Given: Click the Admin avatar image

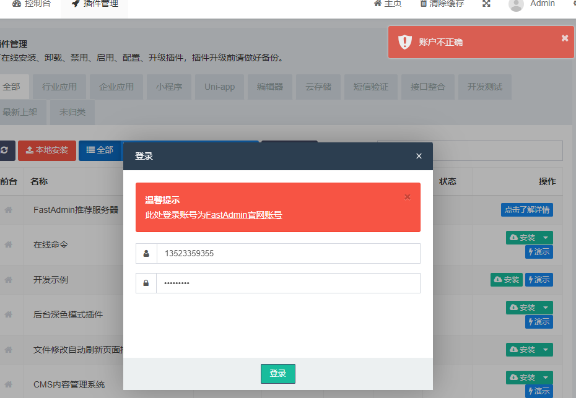Looking at the screenshot, I should pyautogui.click(x=516, y=4).
